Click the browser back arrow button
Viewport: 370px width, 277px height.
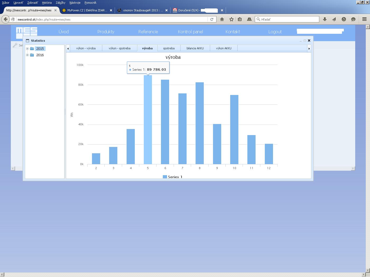pyautogui.click(x=6, y=19)
